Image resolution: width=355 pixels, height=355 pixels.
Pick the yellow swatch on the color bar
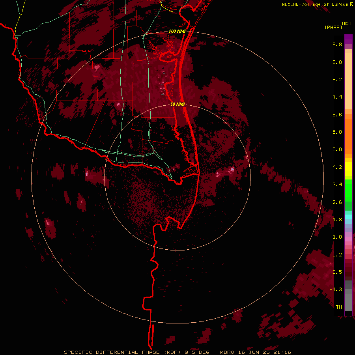coord(348,169)
